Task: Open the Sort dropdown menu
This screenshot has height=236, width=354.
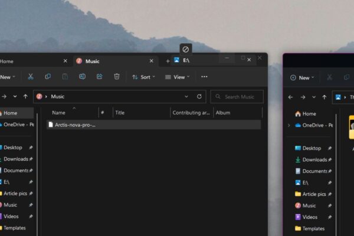Action: click(143, 77)
